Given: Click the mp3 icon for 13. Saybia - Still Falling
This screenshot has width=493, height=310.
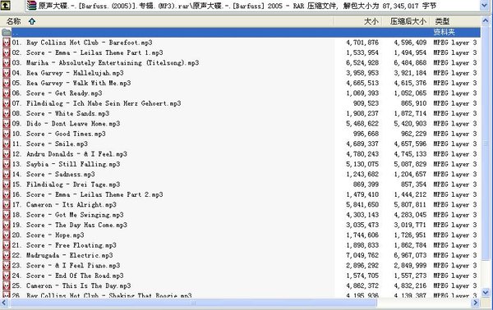Looking at the screenshot, I should click(7, 164).
